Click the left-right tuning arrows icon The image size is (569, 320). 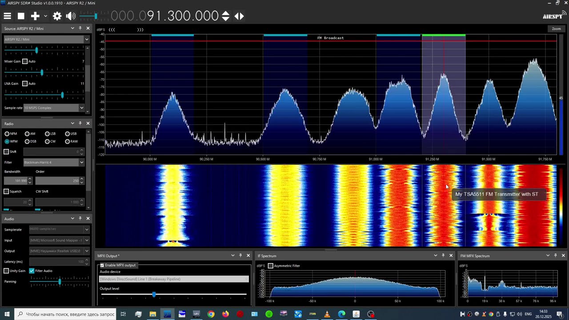pyautogui.click(x=239, y=16)
